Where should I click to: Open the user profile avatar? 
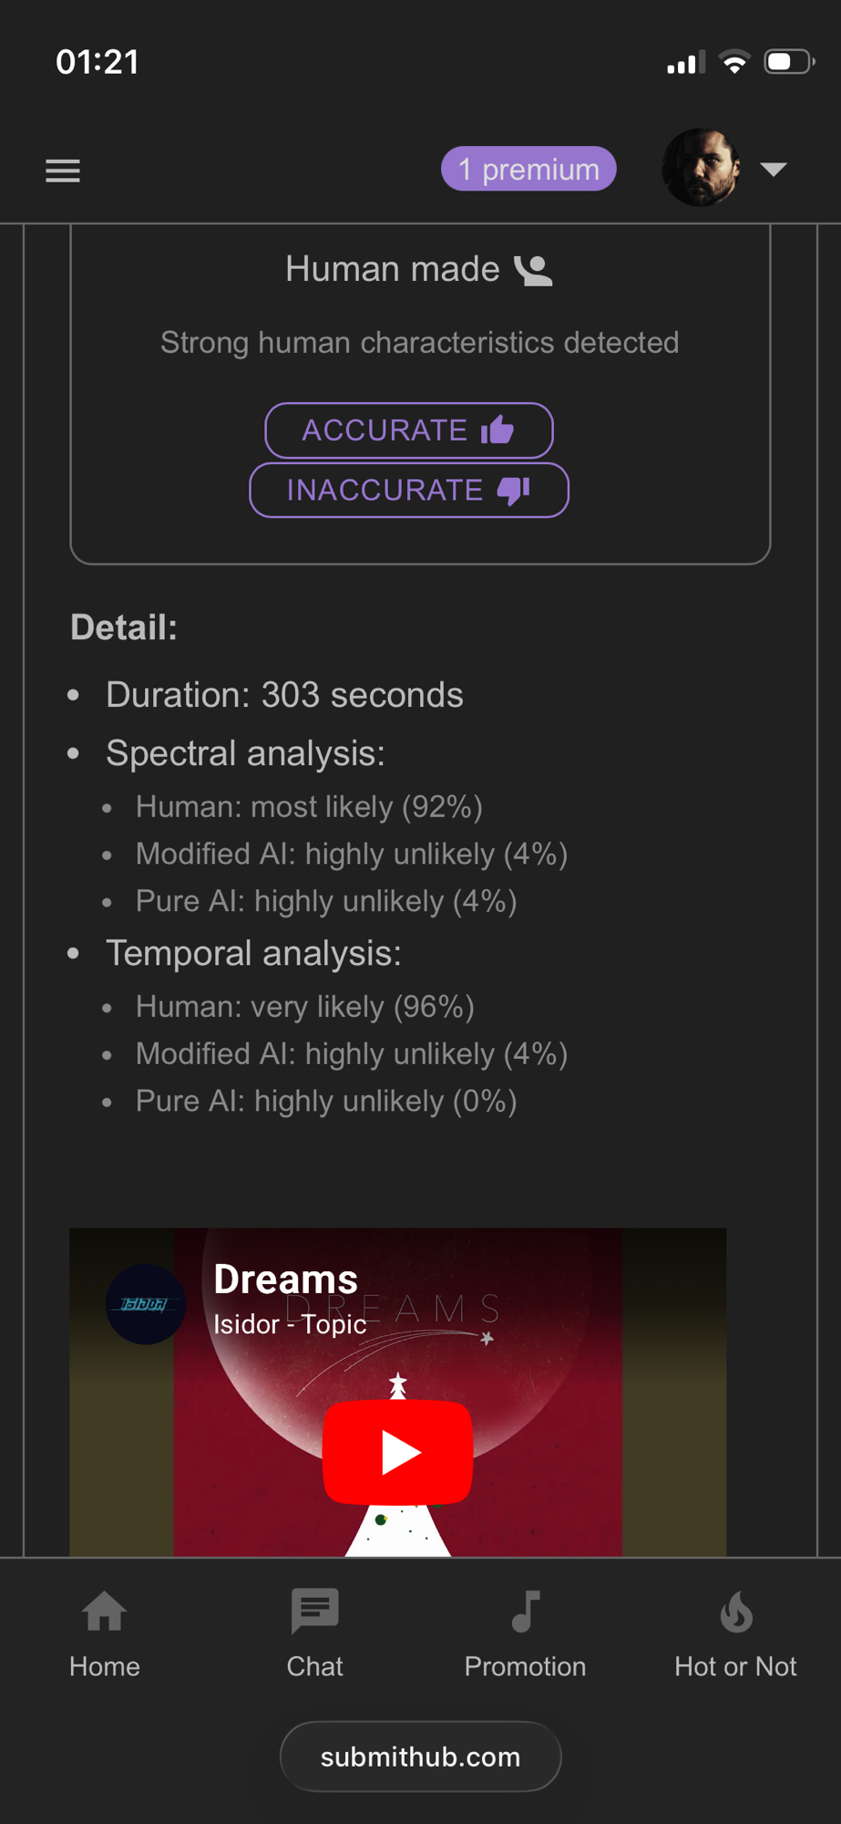[700, 168]
